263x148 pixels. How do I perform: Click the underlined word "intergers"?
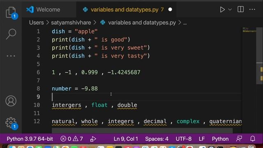[67, 105]
